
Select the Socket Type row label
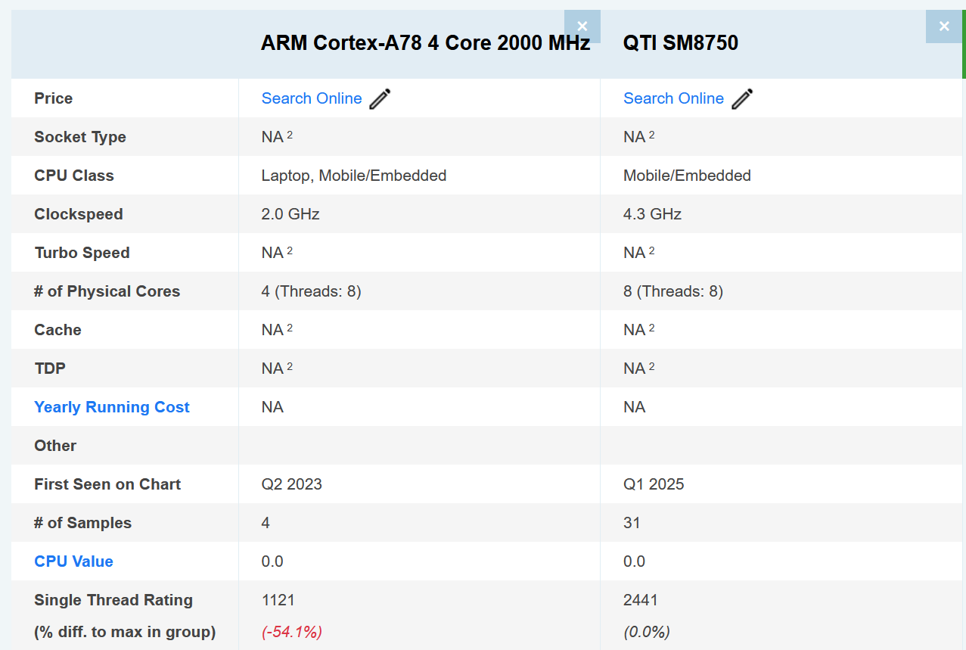[80, 137]
